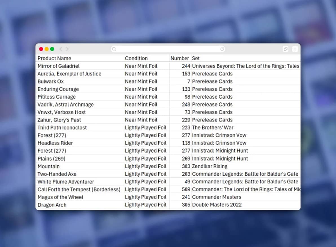Screen dimensions: 336x247
Task: Click number 118 in Headless Rider row
Action: coord(186,143)
